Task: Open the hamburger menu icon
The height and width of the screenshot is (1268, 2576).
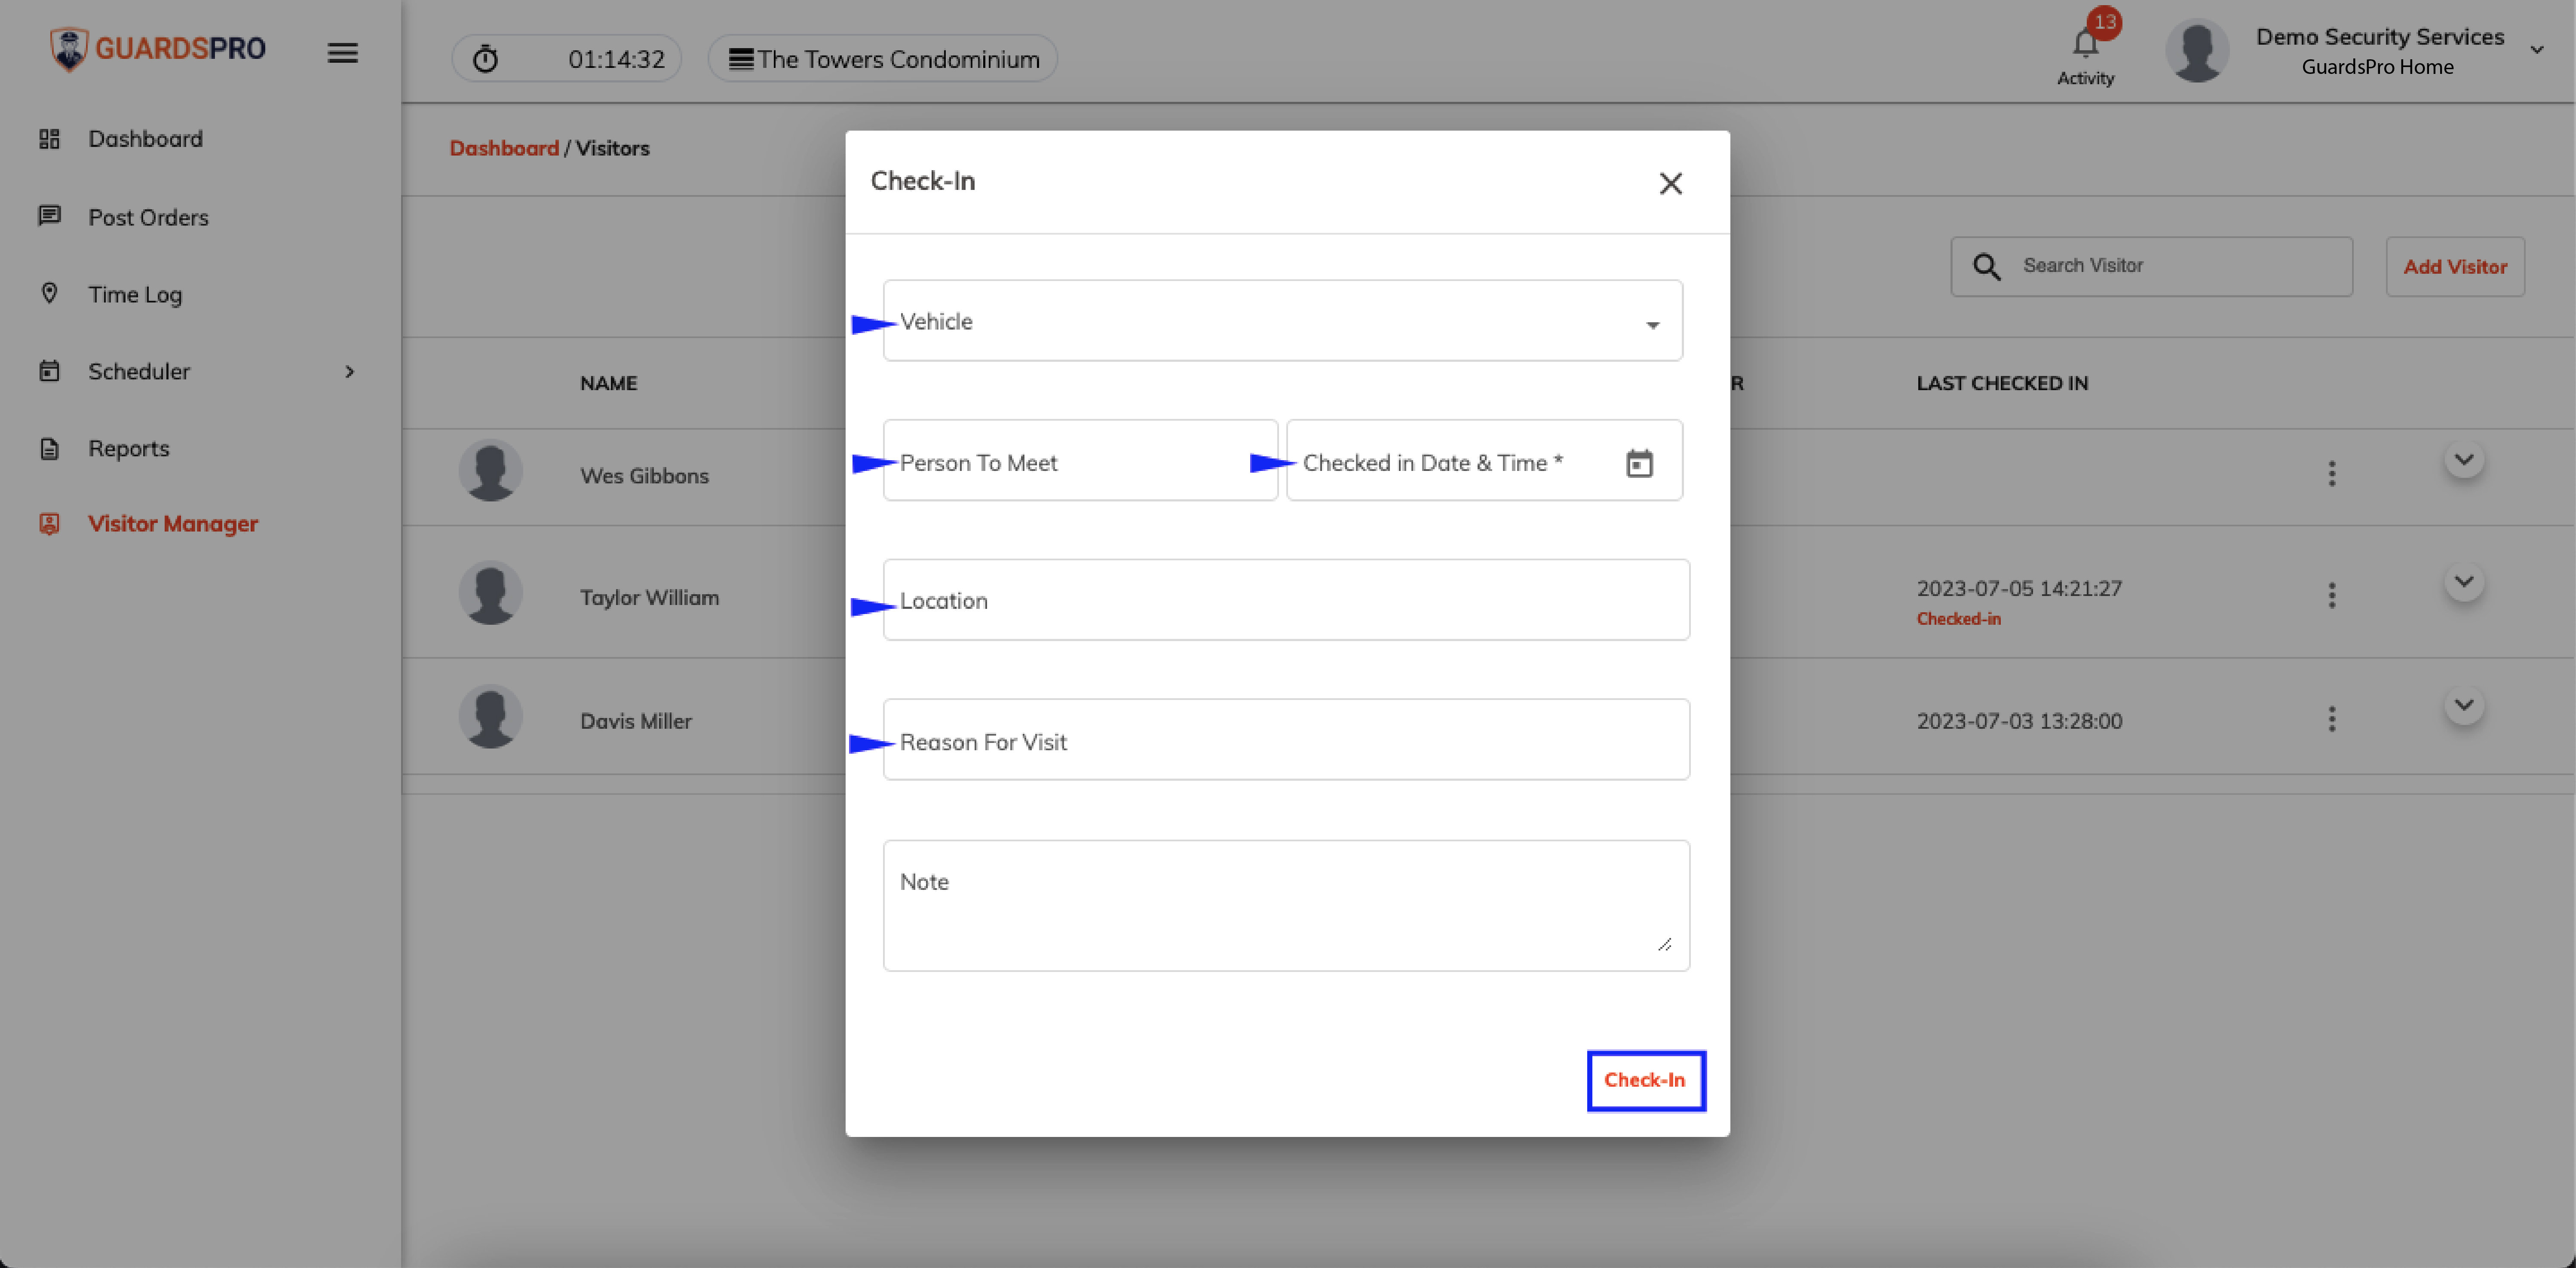Action: (342, 53)
